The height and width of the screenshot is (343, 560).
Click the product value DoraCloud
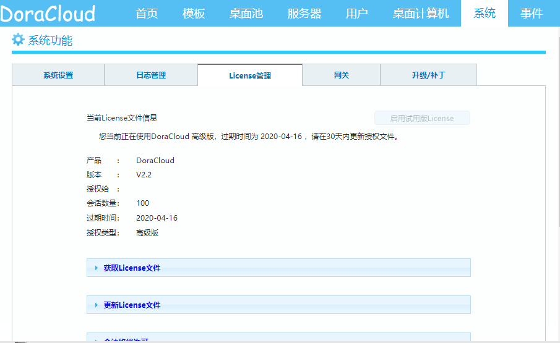point(155,161)
